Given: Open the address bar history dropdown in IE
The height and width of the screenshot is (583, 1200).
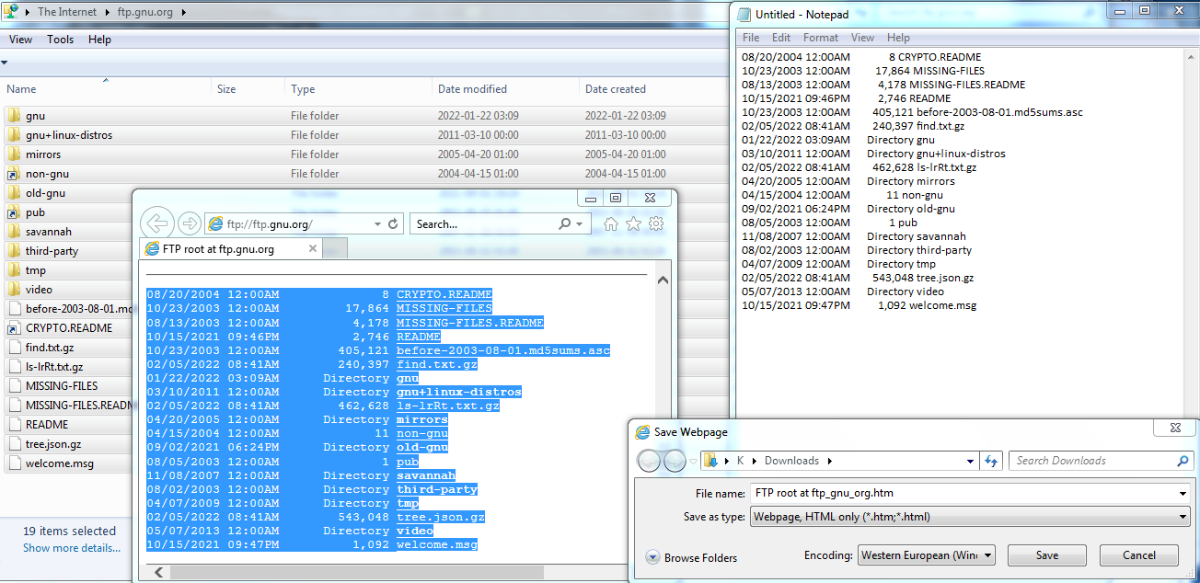Looking at the screenshot, I should 377,223.
